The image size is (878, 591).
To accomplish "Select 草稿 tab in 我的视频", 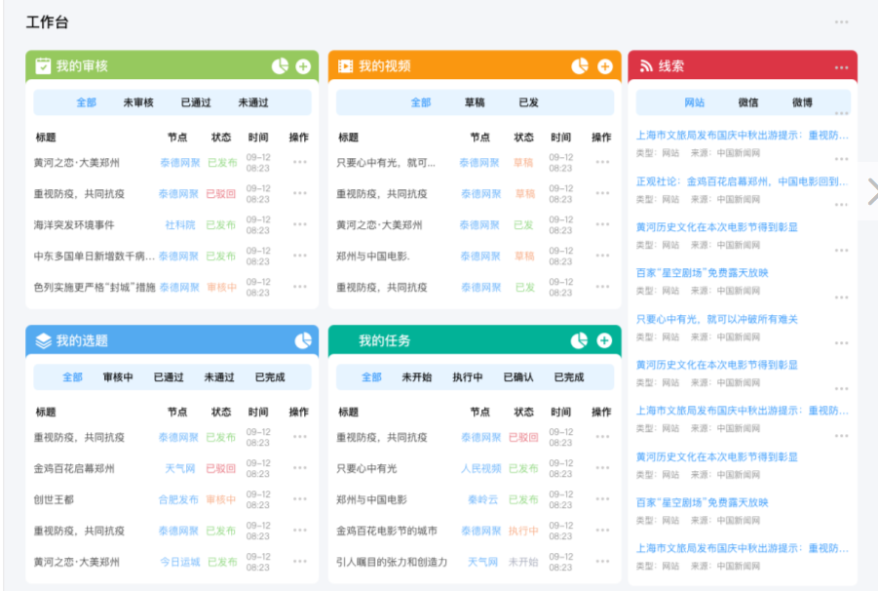I will 475,102.
